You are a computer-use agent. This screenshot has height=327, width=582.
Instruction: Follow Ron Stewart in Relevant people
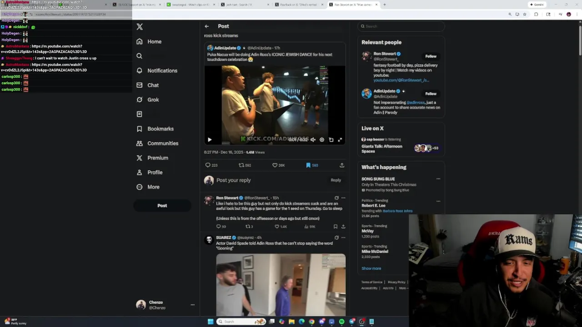coord(431,56)
